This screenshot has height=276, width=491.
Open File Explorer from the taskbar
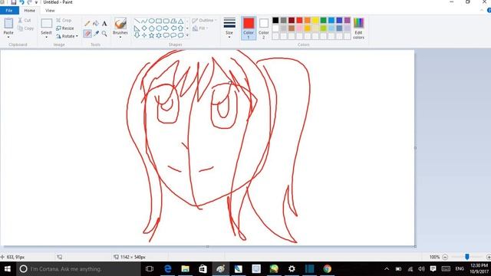click(186, 269)
